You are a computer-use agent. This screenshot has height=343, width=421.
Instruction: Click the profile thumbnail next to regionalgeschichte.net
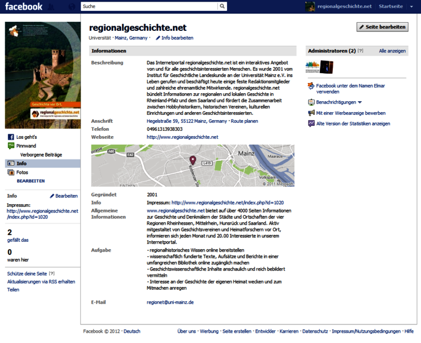coord(310,6)
